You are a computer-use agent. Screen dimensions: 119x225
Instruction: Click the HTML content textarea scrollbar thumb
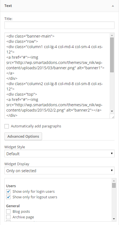coord(112,55)
